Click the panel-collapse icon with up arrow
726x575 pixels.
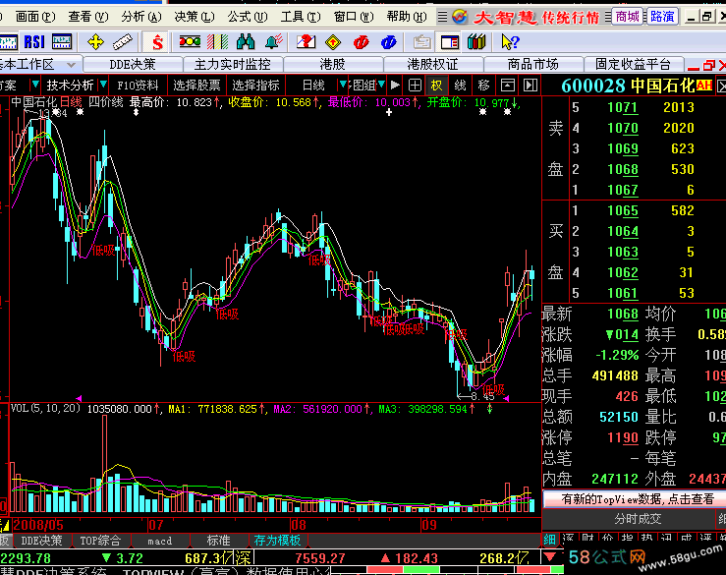(508, 86)
